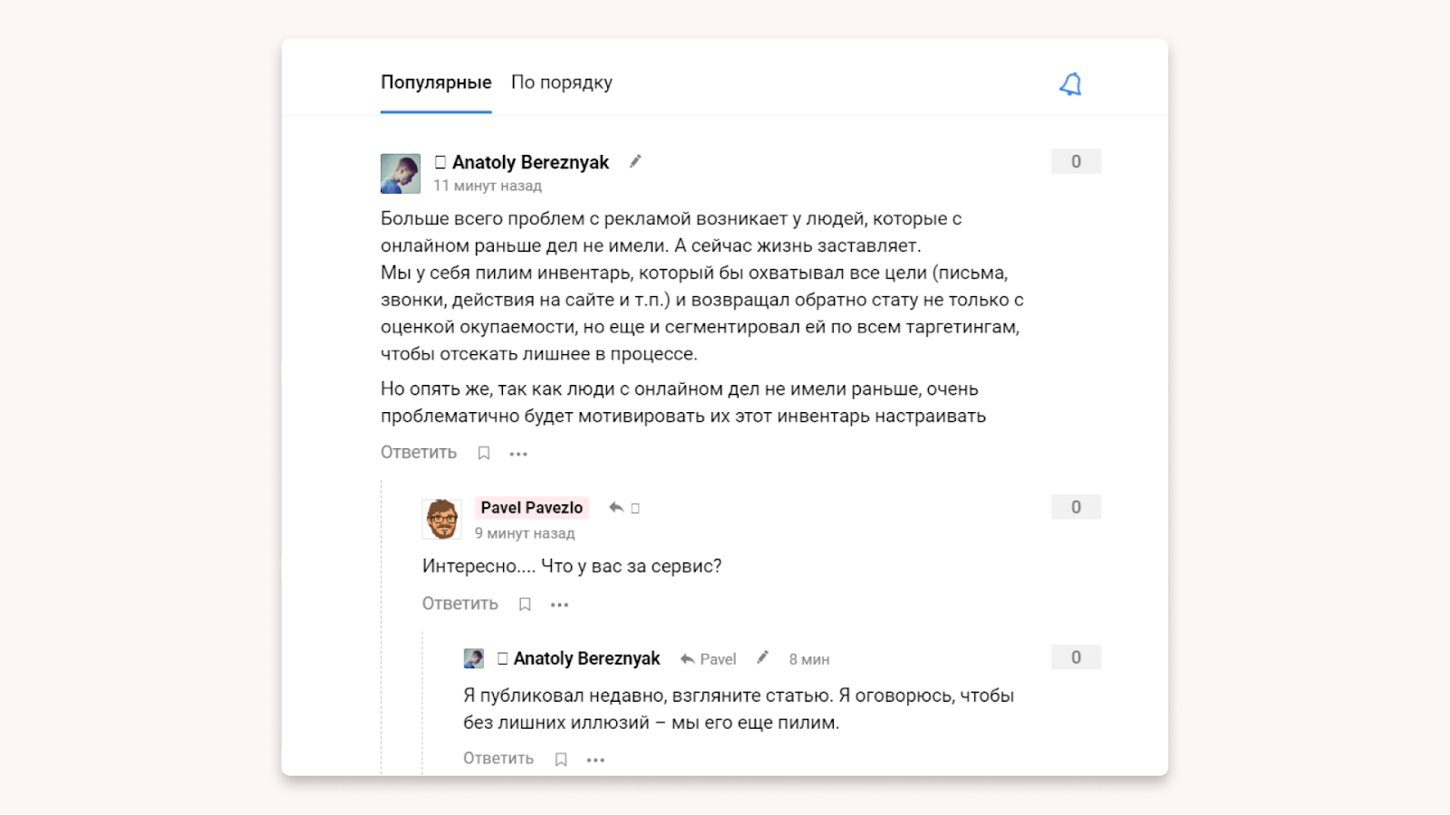Open three-dot menu on Anatoly's nested reply

click(x=595, y=760)
